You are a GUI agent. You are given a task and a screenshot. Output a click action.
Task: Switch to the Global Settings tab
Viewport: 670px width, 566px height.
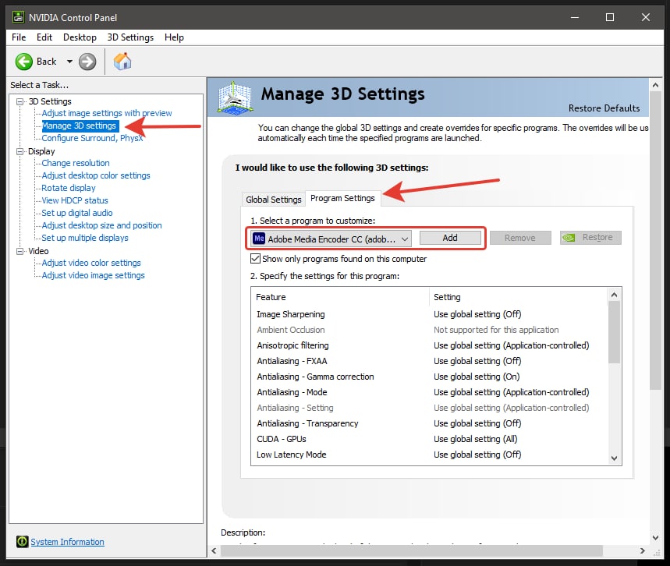click(x=274, y=200)
